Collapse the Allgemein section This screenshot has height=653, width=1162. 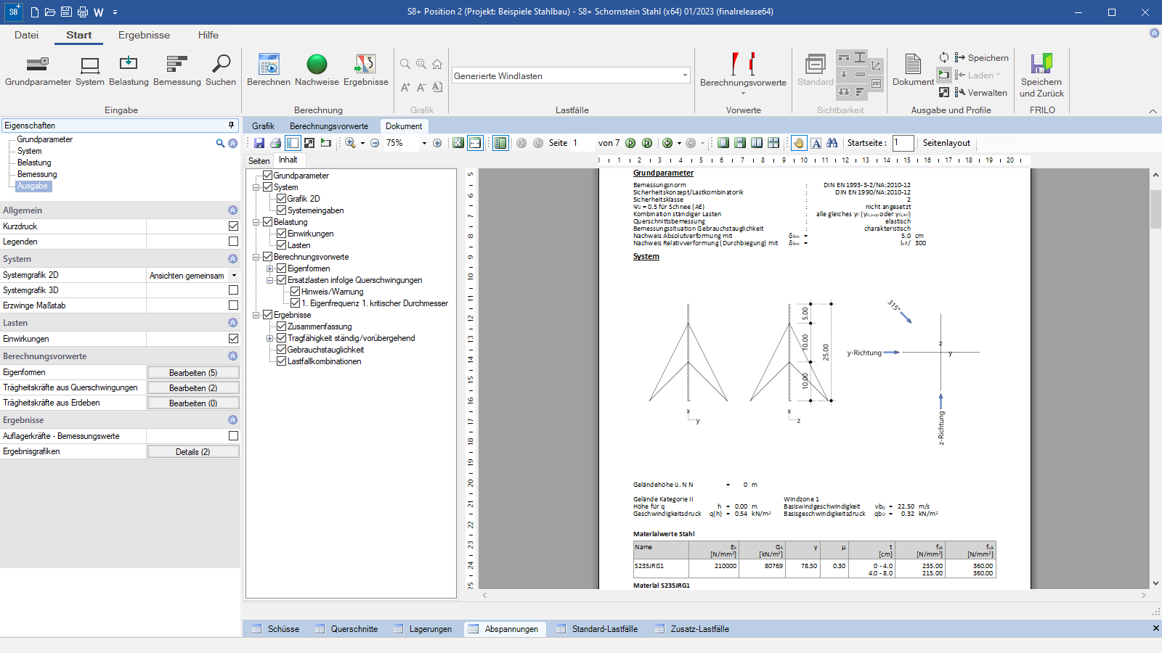[232, 210]
